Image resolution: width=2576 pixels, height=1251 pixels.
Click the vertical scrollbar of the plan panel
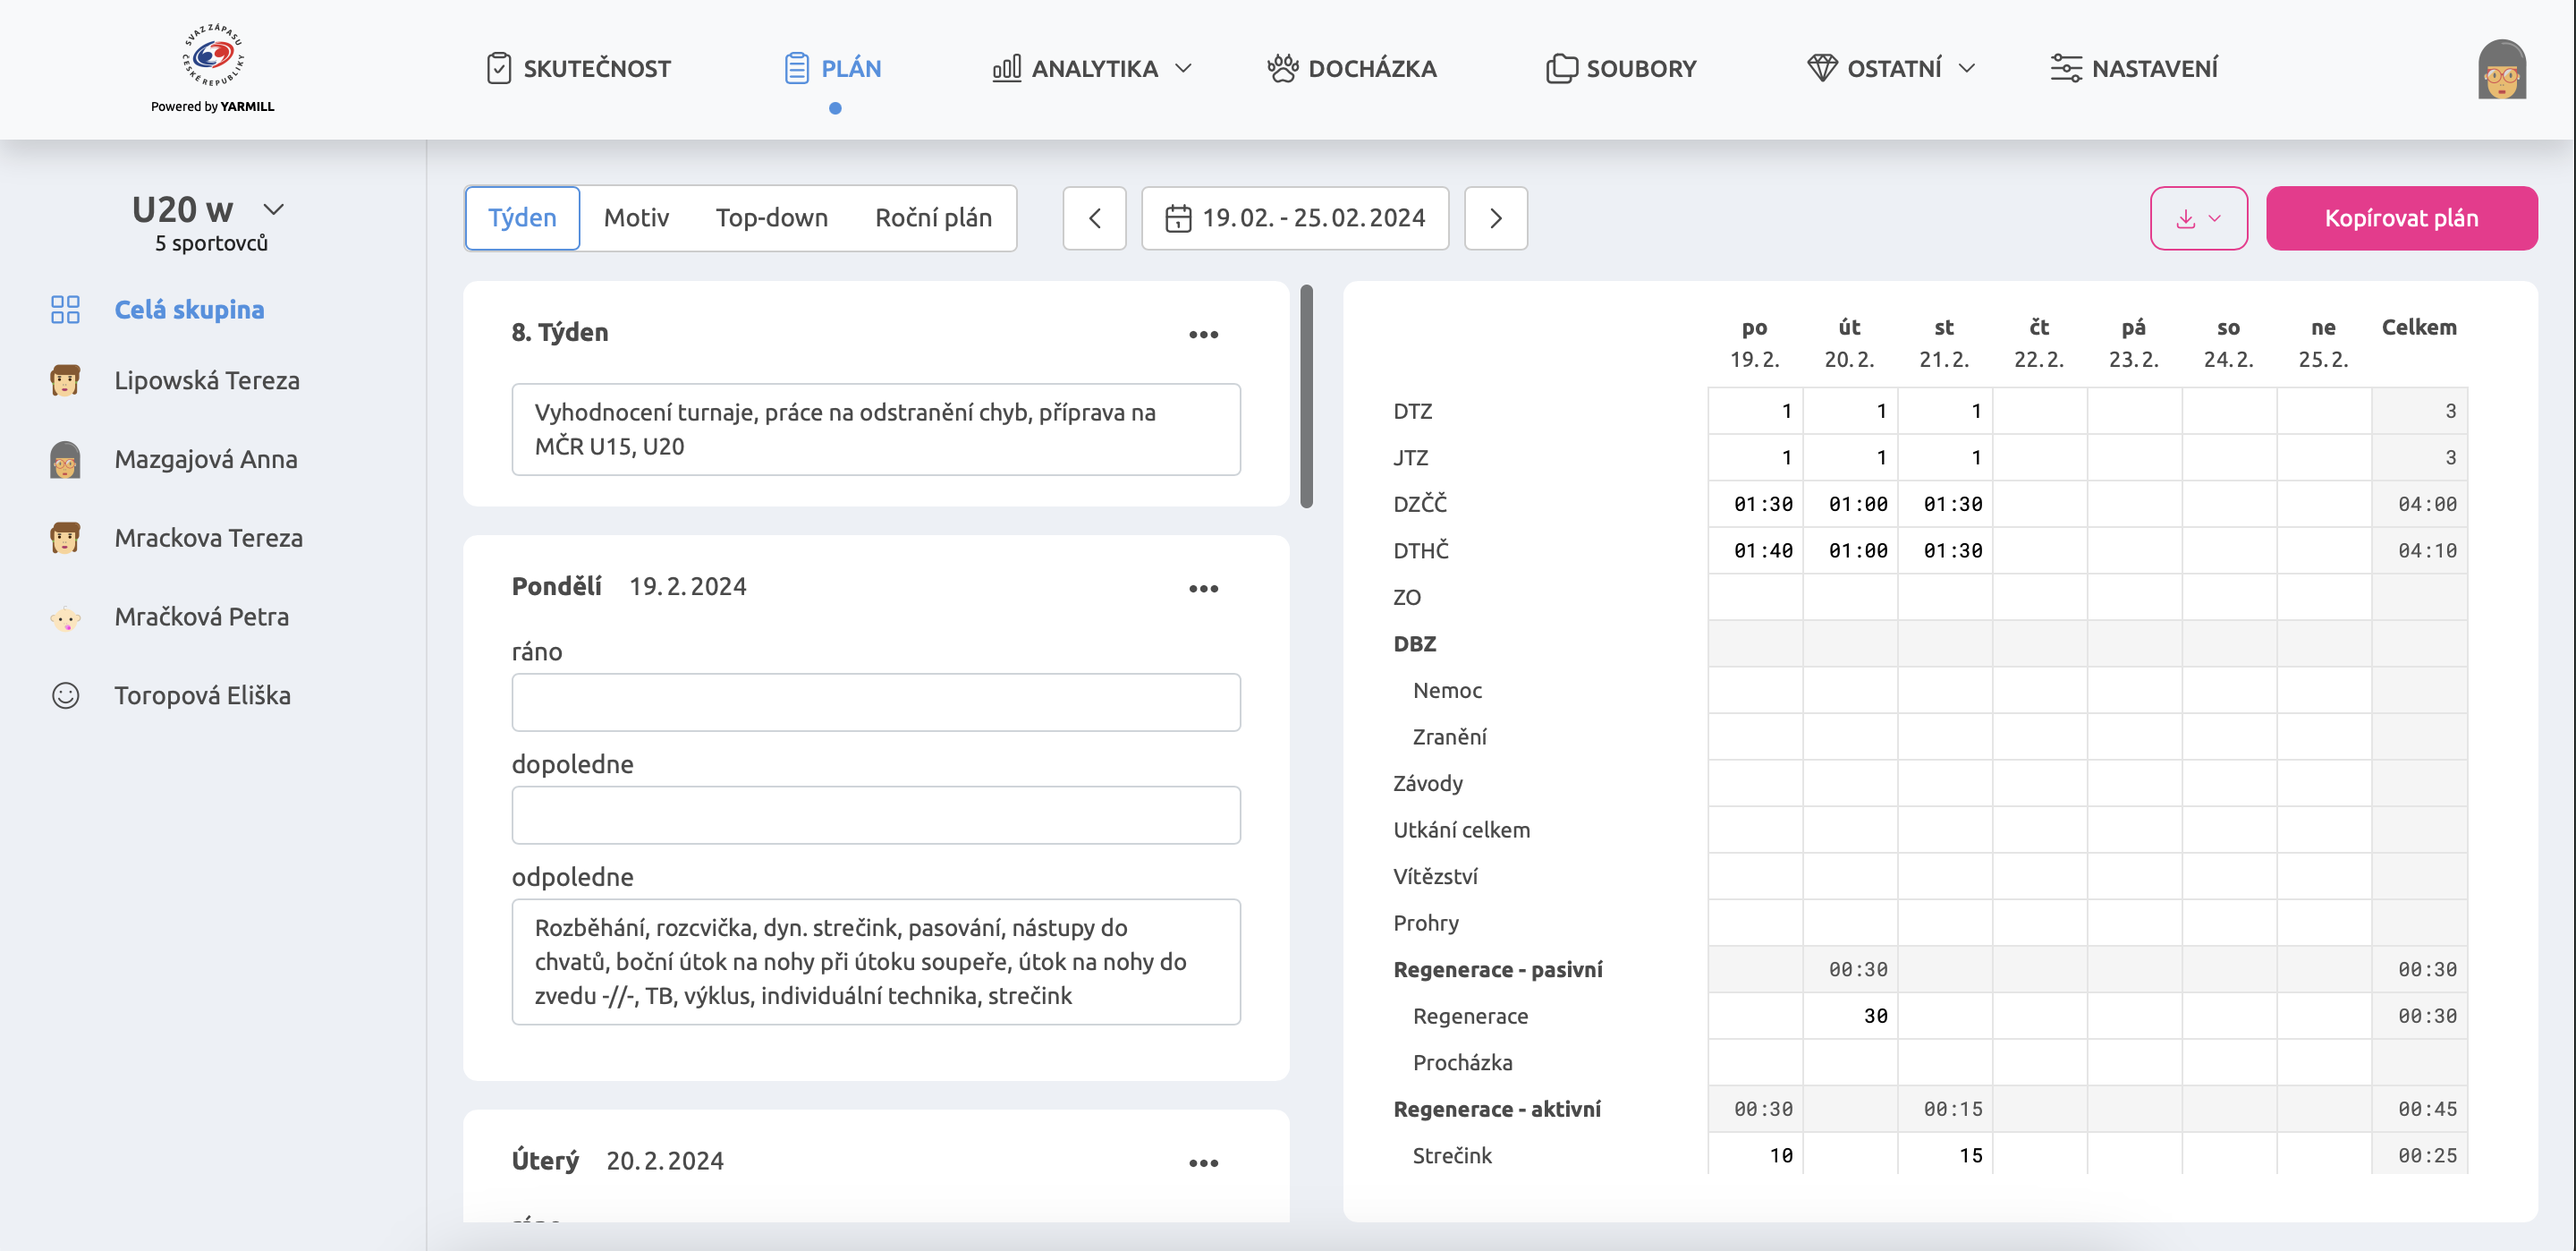(x=1306, y=396)
